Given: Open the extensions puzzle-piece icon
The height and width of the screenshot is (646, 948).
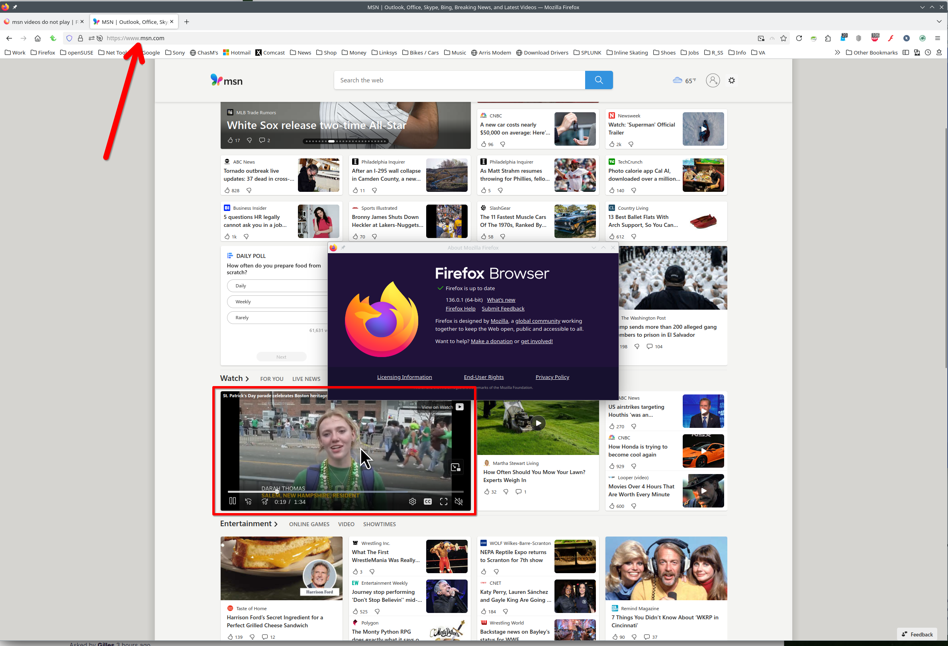Looking at the screenshot, I should coord(828,38).
